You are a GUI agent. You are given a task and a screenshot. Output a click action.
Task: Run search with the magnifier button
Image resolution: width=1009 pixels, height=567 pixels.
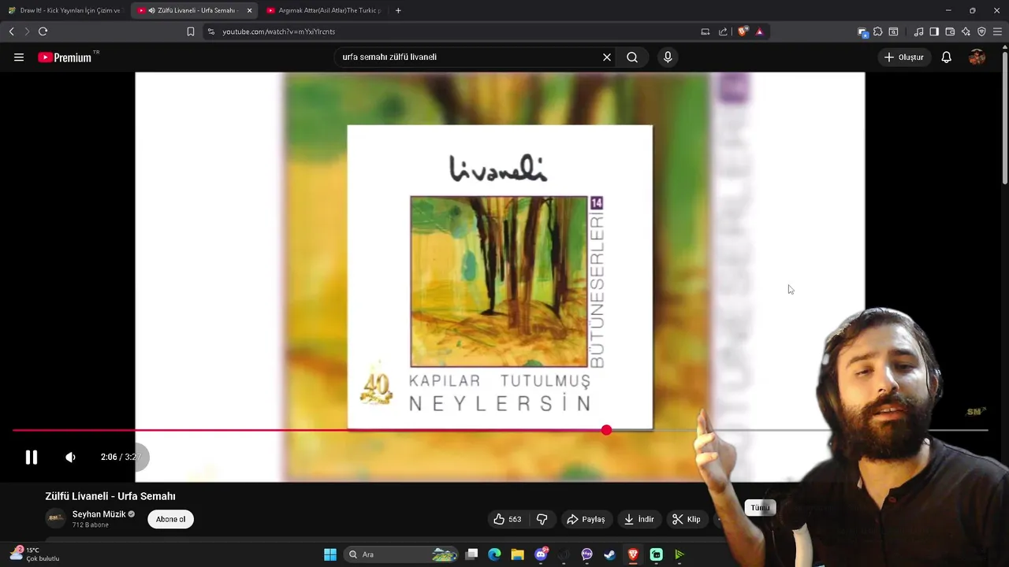point(632,57)
